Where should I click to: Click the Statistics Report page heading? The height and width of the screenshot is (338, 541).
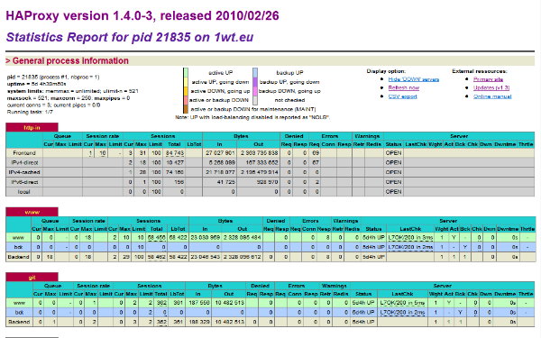click(130, 37)
